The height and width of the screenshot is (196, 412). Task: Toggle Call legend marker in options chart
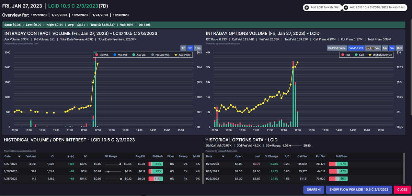[x=356, y=55]
